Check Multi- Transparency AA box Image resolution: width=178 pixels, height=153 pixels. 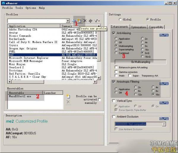point(116,75)
